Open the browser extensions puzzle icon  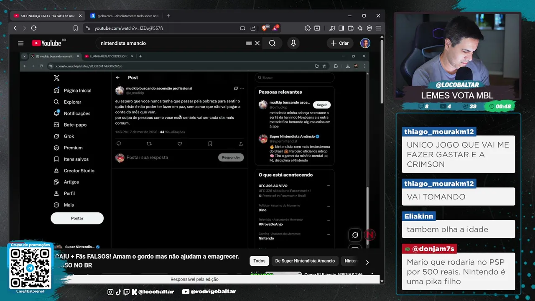308,28
